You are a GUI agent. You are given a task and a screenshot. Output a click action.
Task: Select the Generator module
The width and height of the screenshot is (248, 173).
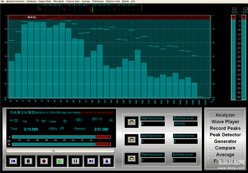225,141
